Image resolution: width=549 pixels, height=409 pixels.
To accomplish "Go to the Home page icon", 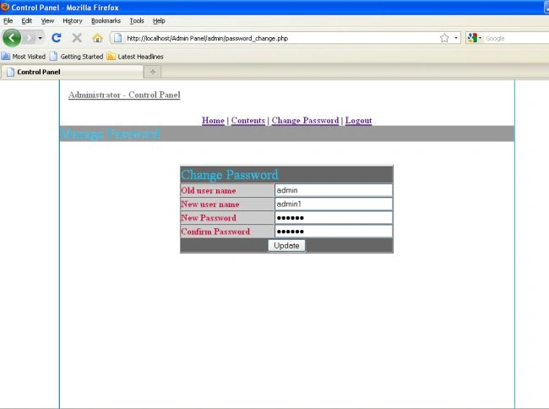I will click(x=97, y=38).
